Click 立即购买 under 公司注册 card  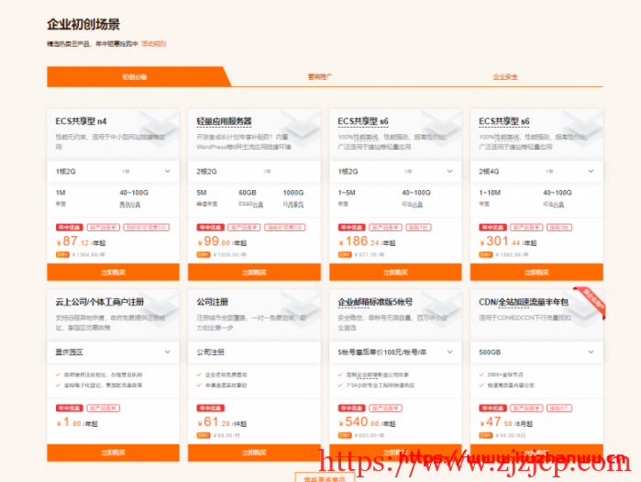pos(254,453)
